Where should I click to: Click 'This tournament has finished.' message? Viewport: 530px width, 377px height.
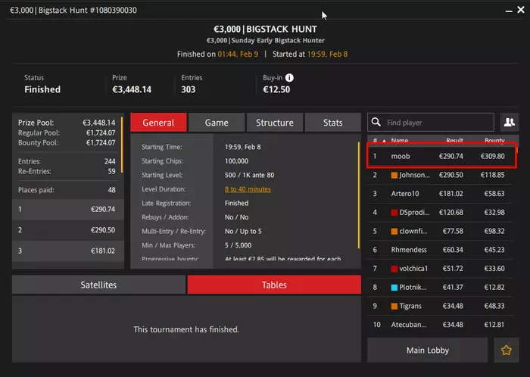click(x=186, y=329)
